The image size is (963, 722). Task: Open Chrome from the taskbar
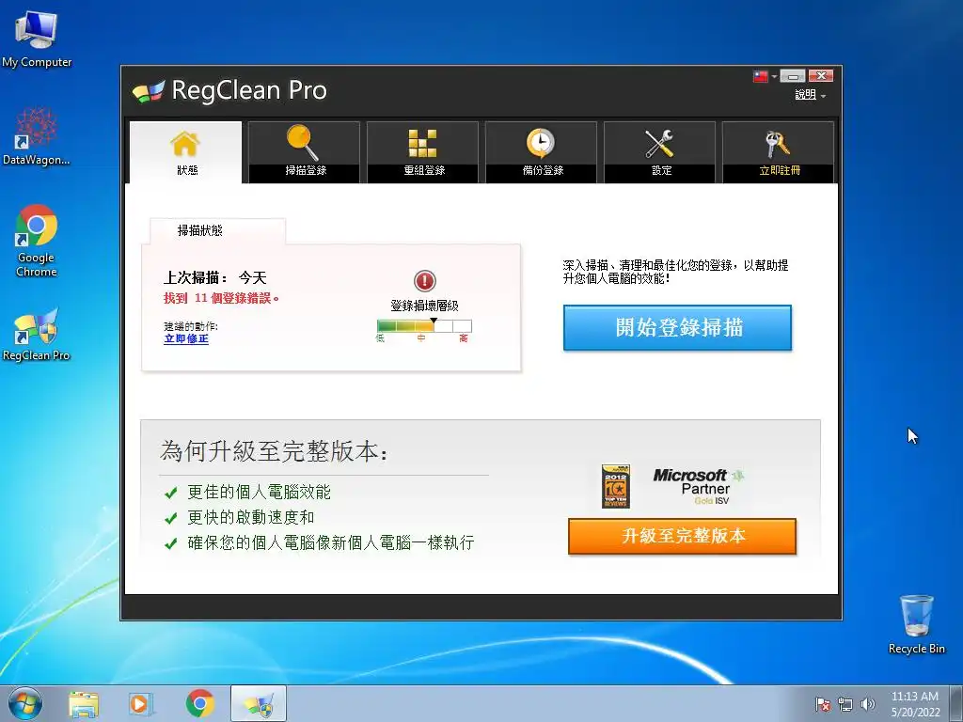coord(199,704)
